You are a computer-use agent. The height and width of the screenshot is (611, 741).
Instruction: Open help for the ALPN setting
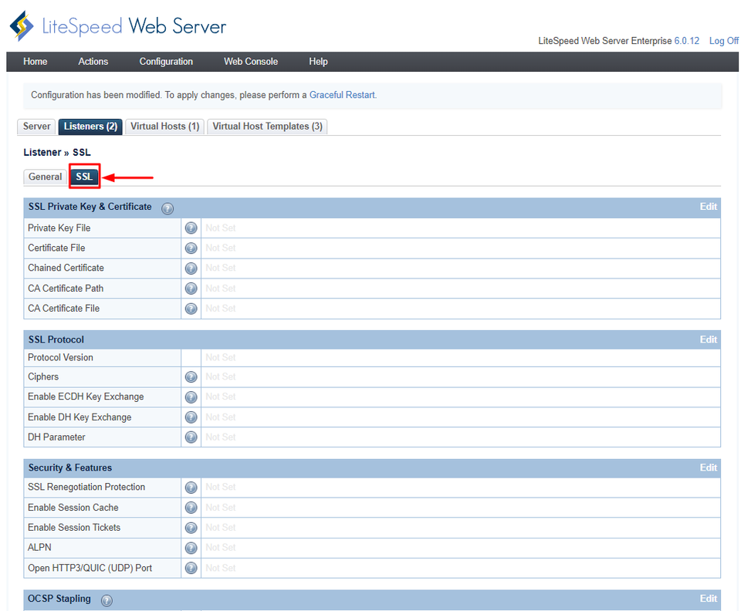pyautogui.click(x=191, y=547)
